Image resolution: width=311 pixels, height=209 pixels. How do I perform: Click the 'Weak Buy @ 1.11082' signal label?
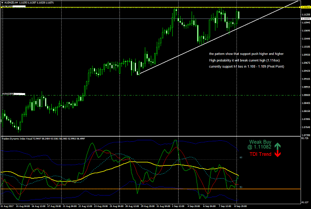259,144
